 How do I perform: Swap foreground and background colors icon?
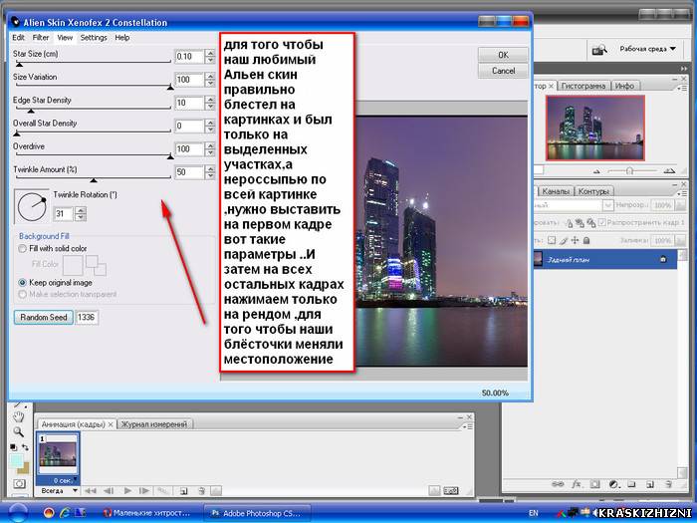[25, 447]
